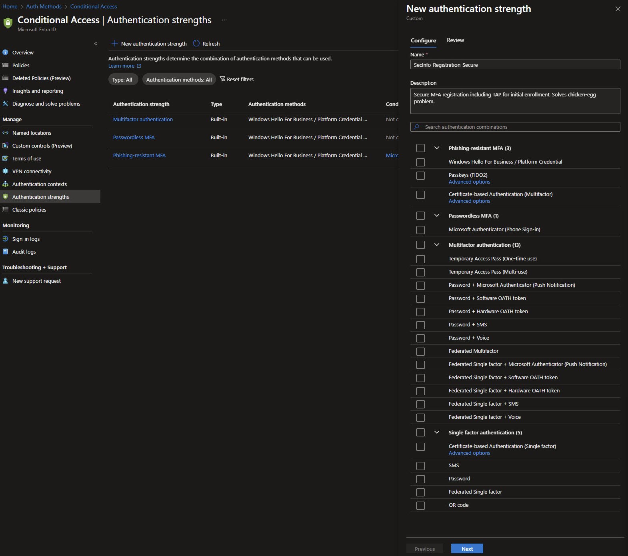Click the VPN connectivity gear icon
The width and height of the screenshot is (628, 556).
(x=5, y=171)
